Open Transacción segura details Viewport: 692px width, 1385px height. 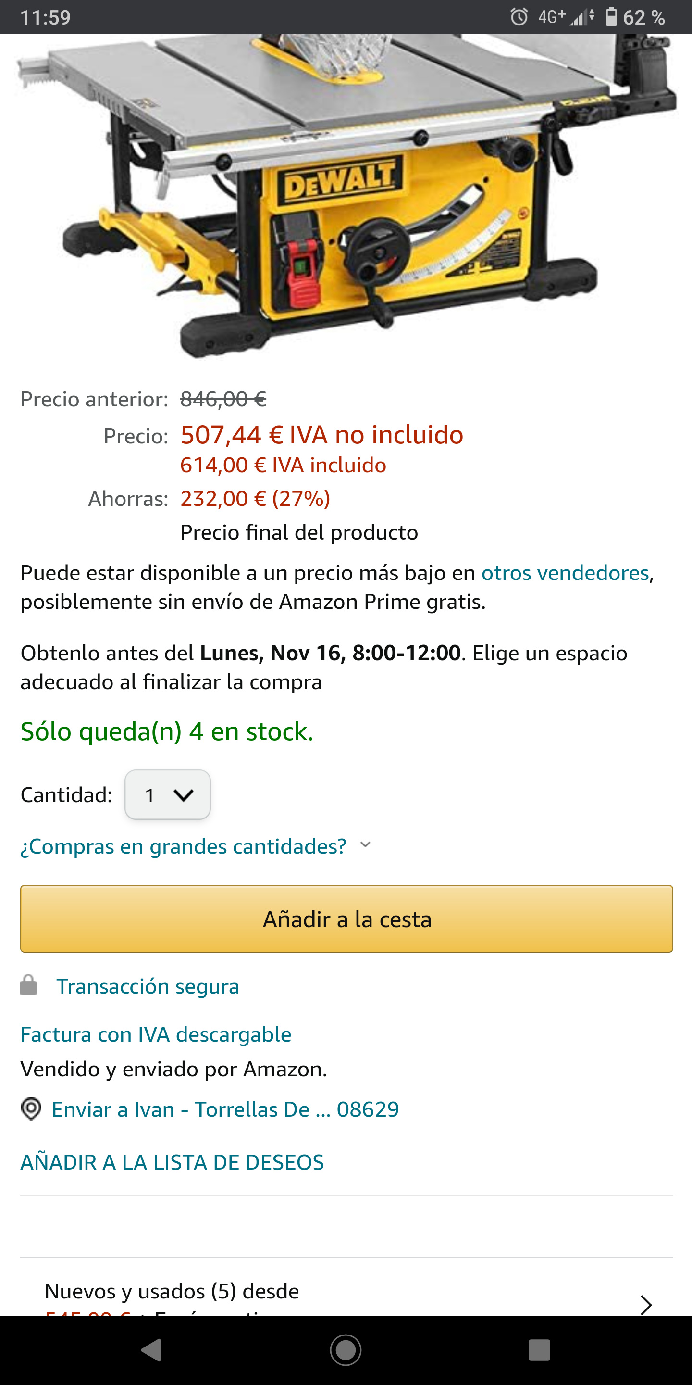click(148, 986)
